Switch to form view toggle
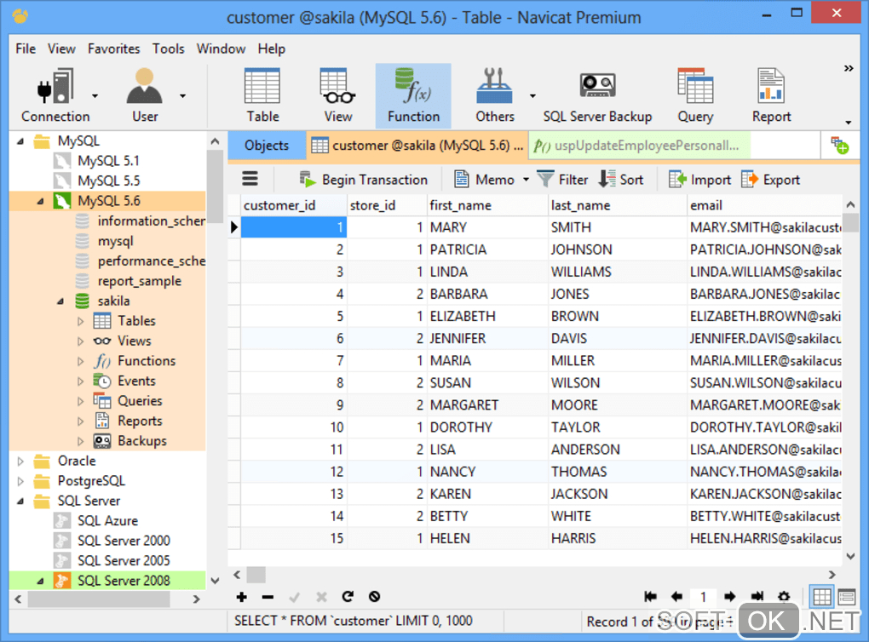Viewport: 869px width, 642px height. 847,597
